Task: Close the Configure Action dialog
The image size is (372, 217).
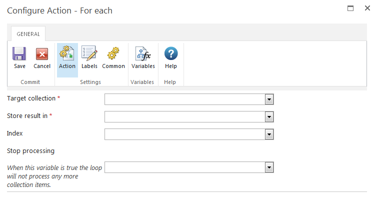Action: [x=366, y=8]
